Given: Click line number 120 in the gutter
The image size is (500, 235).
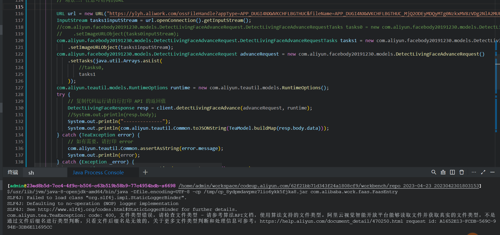Looking at the screenshot, I should tap(19, 41).
